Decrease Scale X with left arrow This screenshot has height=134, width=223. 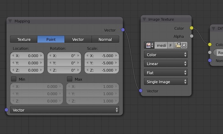[87, 56]
